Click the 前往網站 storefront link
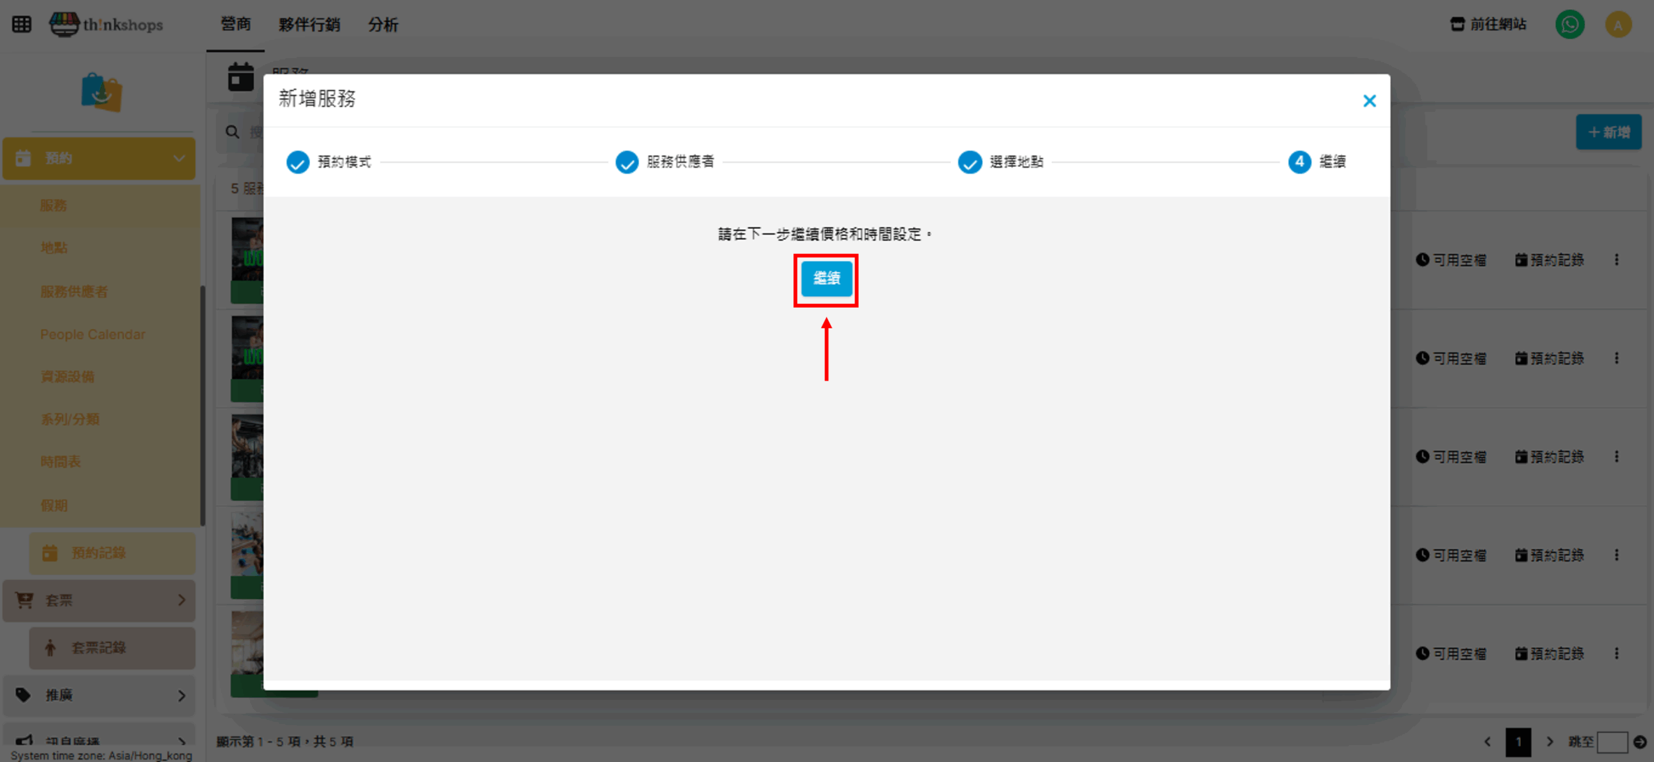 [x=1488, y=25]
